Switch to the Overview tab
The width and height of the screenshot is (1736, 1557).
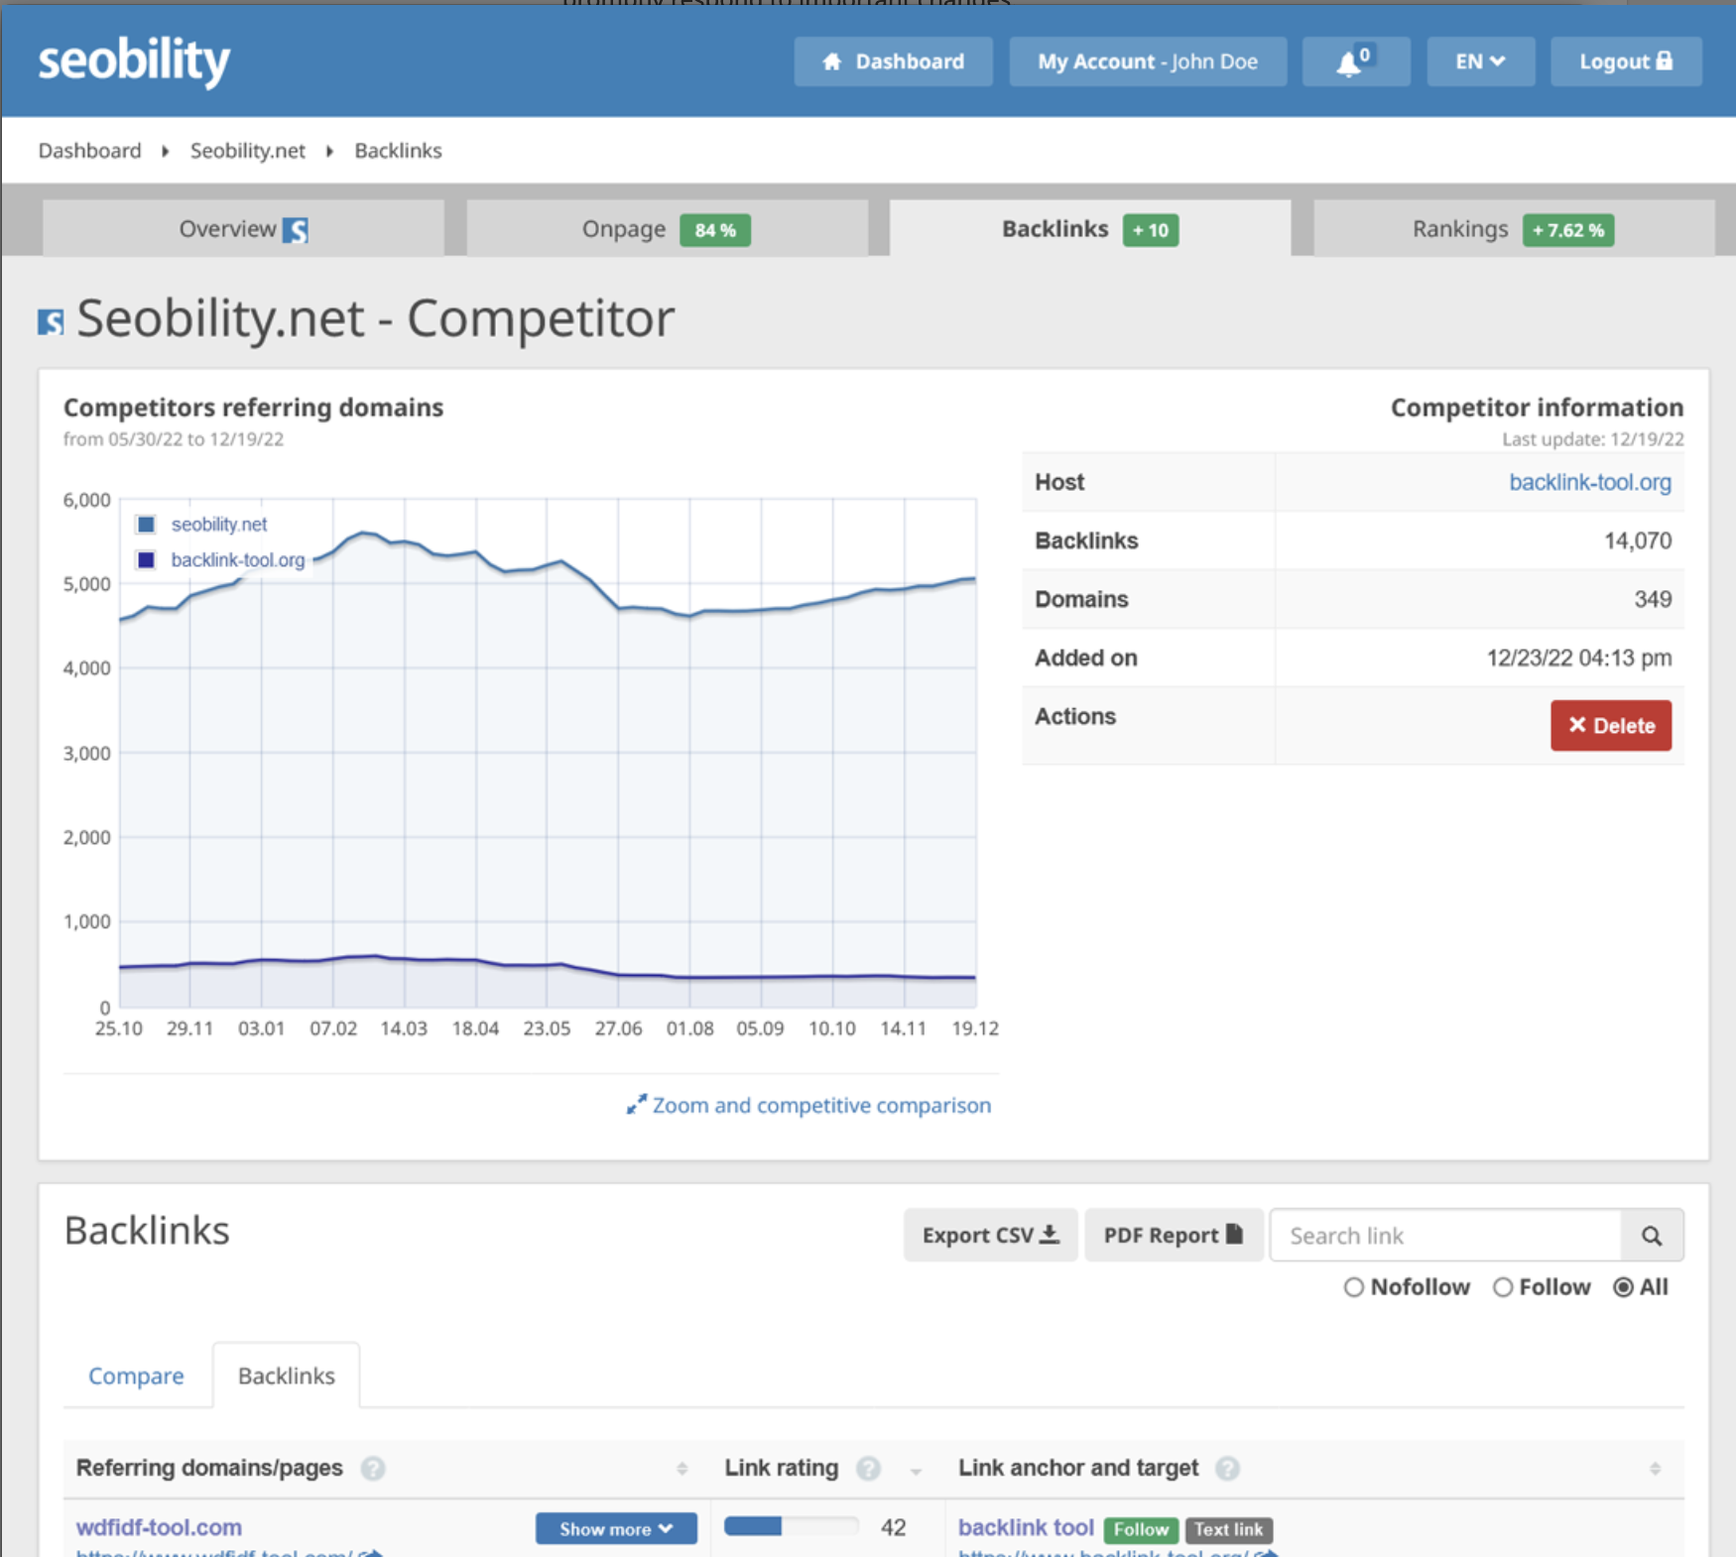pos(243,229)
